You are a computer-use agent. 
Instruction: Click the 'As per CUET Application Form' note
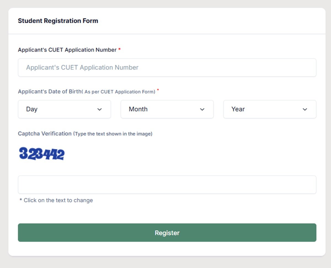tap(120, 92)
